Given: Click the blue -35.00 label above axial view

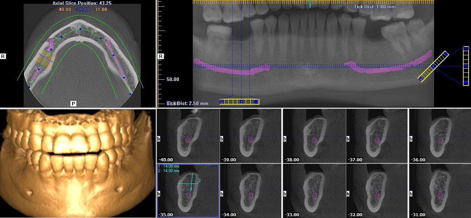Looking at the screenshot, I should [82, 10].
